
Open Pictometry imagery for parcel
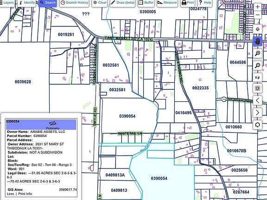click(53, 125)
